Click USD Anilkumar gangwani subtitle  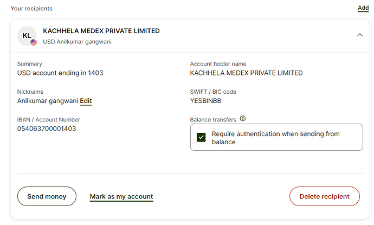[x=78, y=42]
